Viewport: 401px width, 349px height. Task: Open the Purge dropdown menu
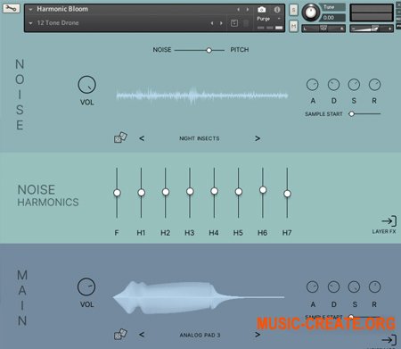tap(268, 19)
